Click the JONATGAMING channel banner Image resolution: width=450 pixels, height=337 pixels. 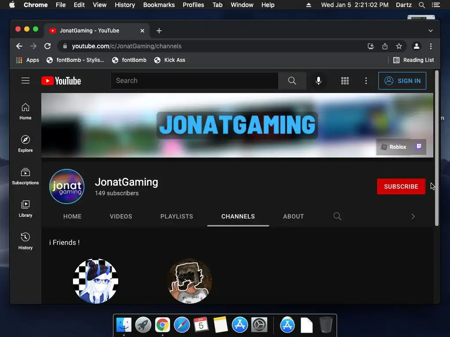click(x=237, y=125)
